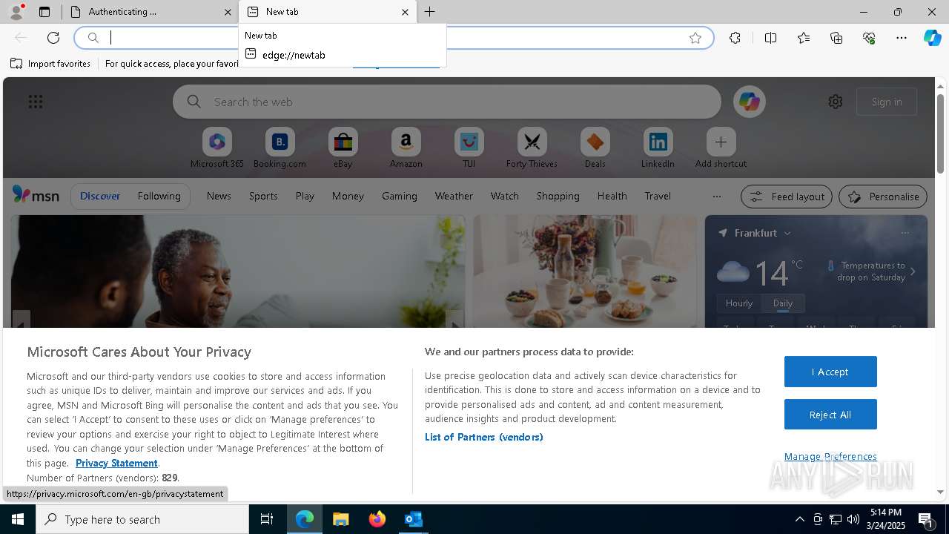Refresh the page with reload icon

[53, 38]
